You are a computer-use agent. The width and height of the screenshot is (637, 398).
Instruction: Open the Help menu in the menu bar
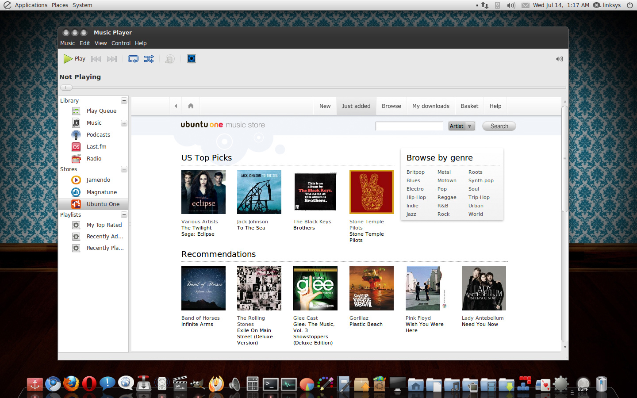point(141,43)
